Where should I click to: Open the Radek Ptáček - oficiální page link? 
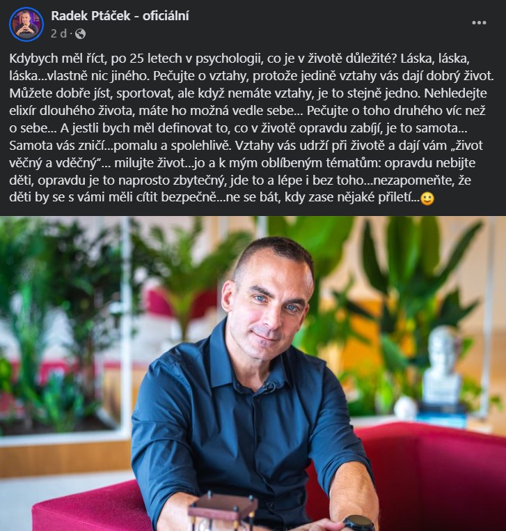tap(120, 16)
